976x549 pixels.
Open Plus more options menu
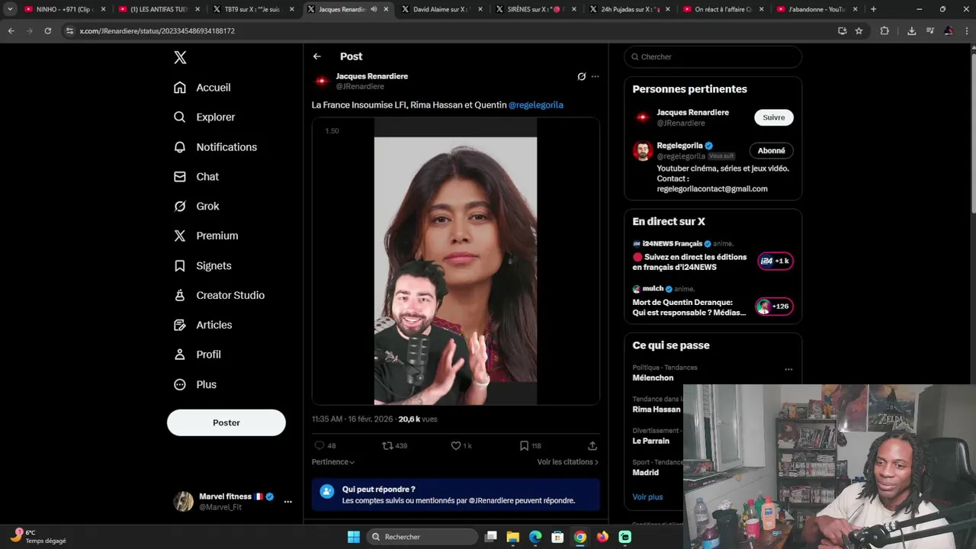(194, 385)
